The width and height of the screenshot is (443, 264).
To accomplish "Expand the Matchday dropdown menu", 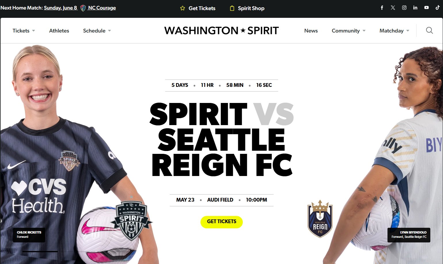I will coord(394,31).
